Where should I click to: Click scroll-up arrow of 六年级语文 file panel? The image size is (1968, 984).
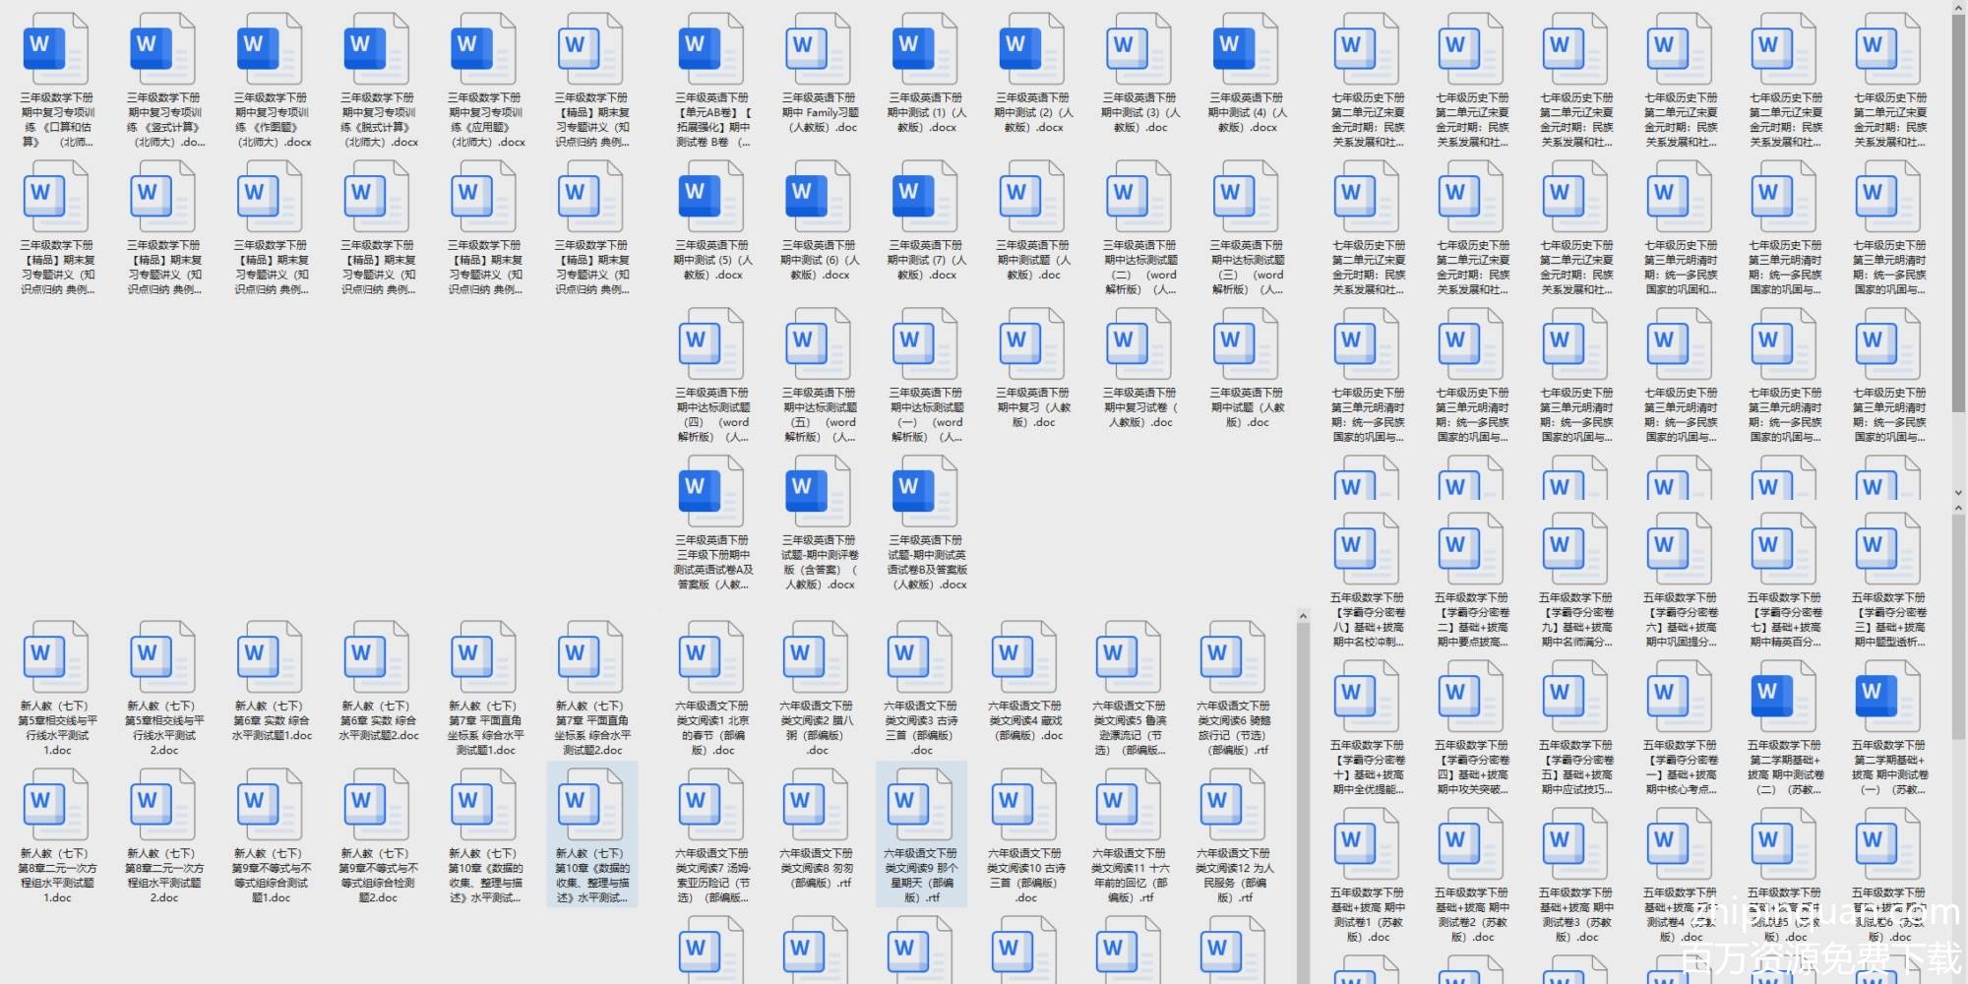point(1303,617)
